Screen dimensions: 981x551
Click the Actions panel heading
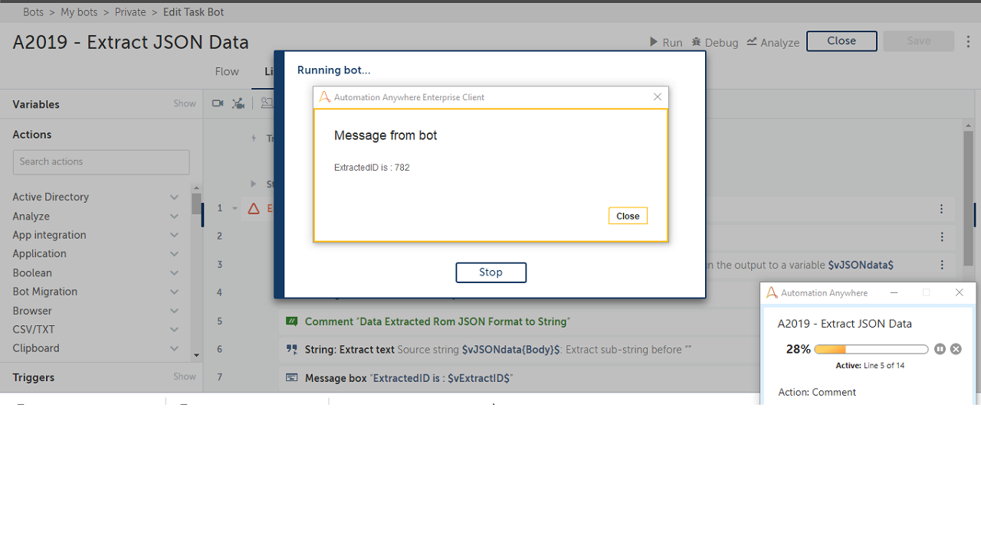32,135
